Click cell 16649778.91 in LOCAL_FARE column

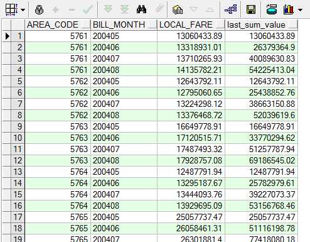coord(191,126)
